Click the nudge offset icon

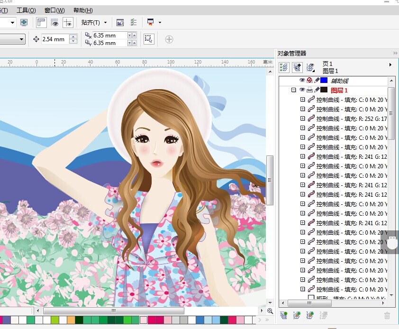36,39
